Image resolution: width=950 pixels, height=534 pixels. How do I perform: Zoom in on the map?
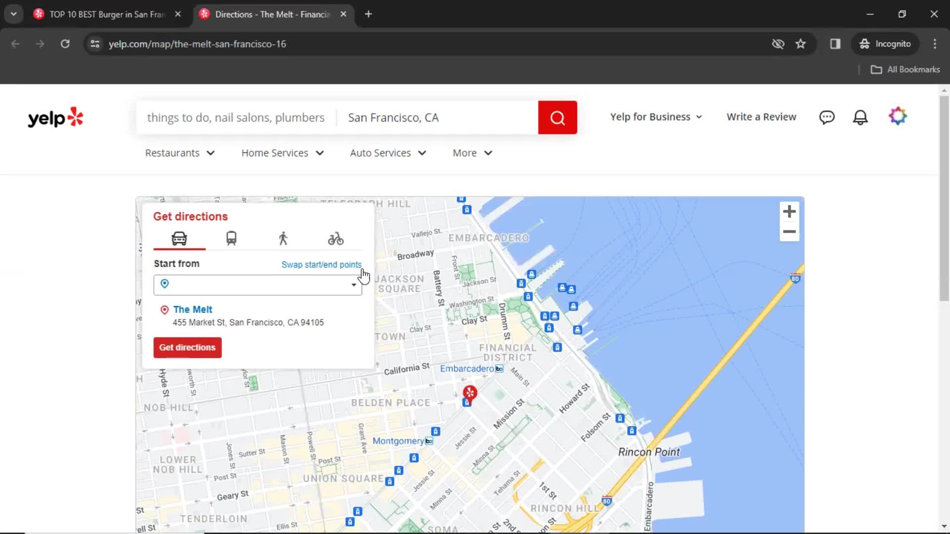[x=789, y=212]
